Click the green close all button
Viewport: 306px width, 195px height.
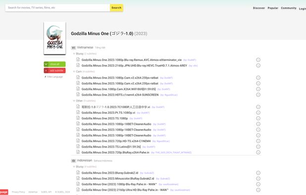click(54, 64)
